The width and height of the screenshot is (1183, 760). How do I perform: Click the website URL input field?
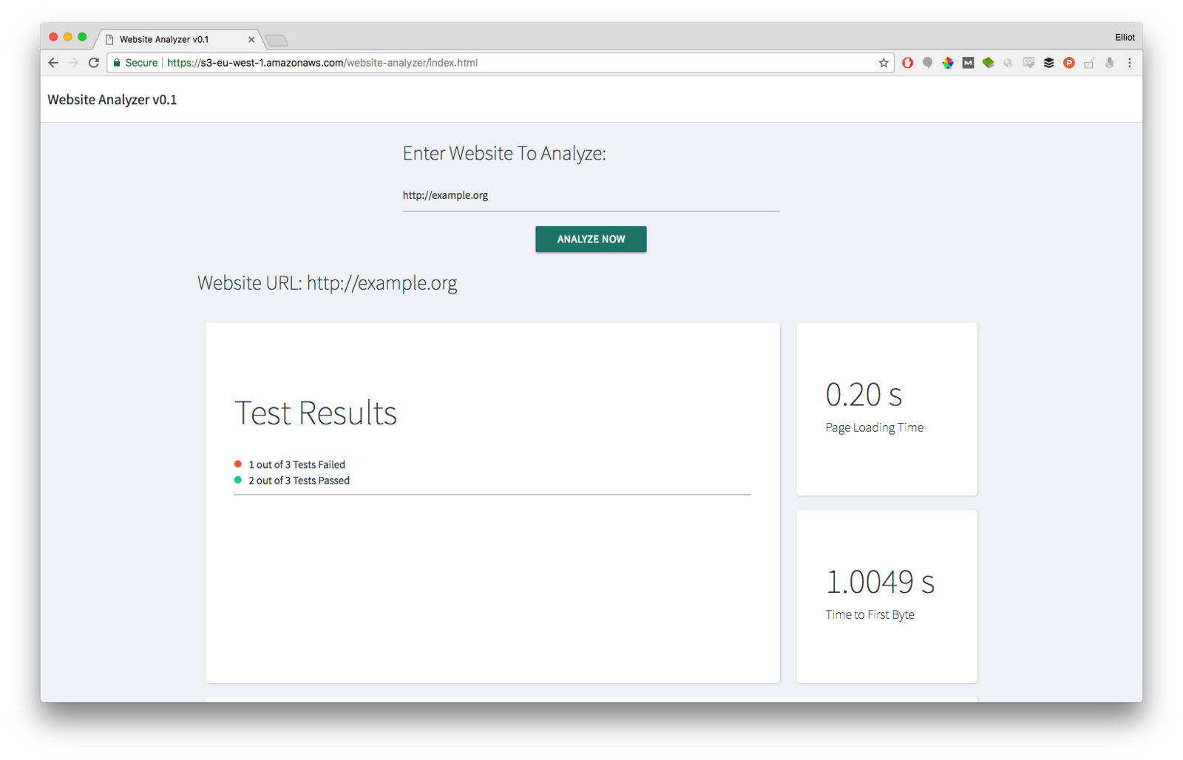591,196
